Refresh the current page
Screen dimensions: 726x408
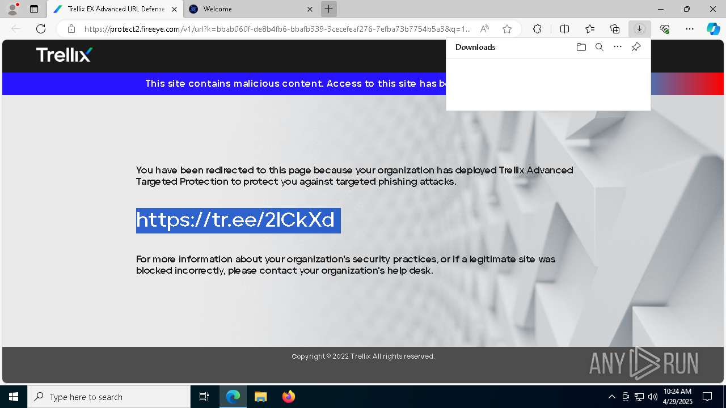(41, 29)
